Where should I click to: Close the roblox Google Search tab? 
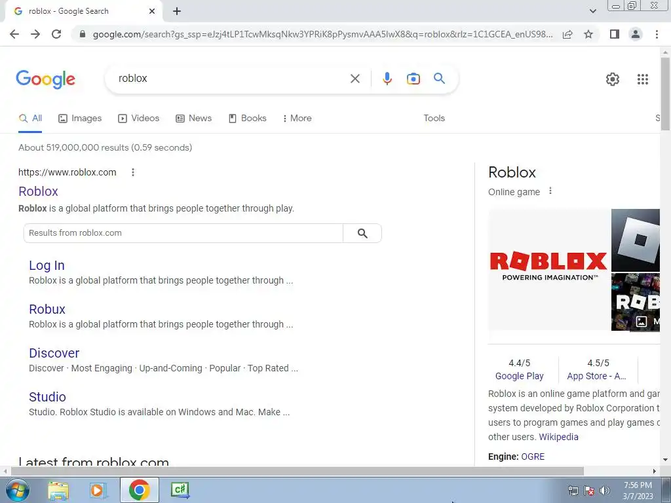[152, 11]
